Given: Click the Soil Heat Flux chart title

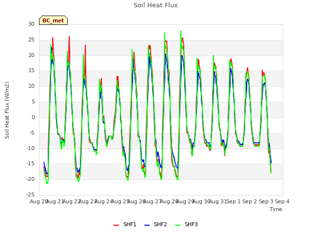Looking at the screenshot, I should click(x=156, y=5).
